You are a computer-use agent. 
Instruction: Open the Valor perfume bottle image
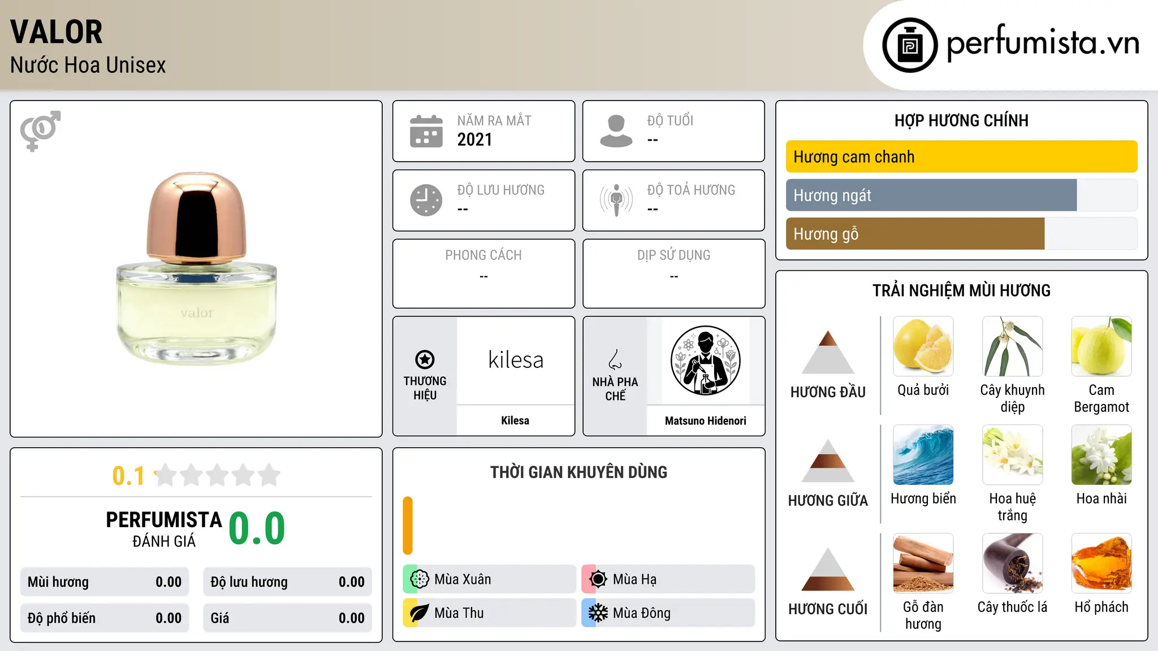coord(196,268)
